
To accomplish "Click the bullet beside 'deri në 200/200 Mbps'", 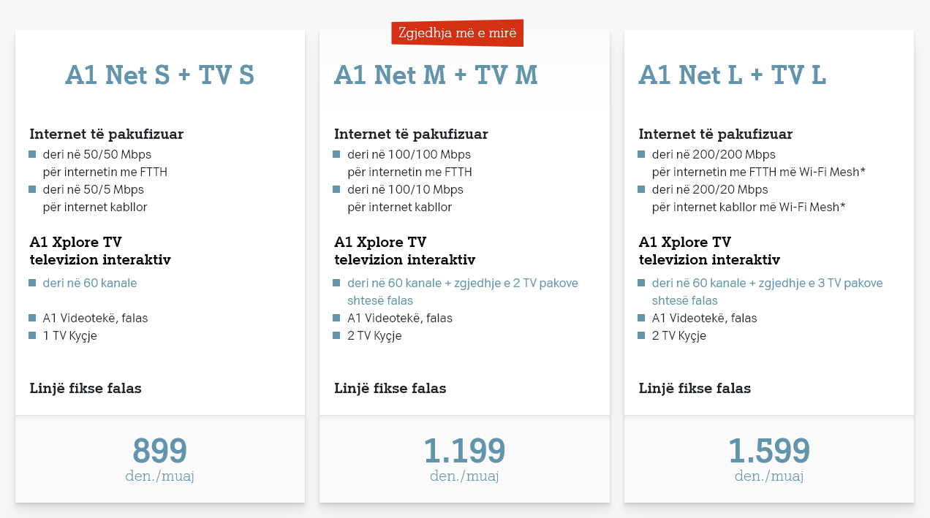I will tap(641, 154).
